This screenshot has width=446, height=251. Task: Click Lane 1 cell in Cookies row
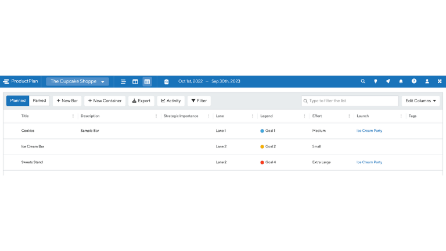(x=221, y=131)
